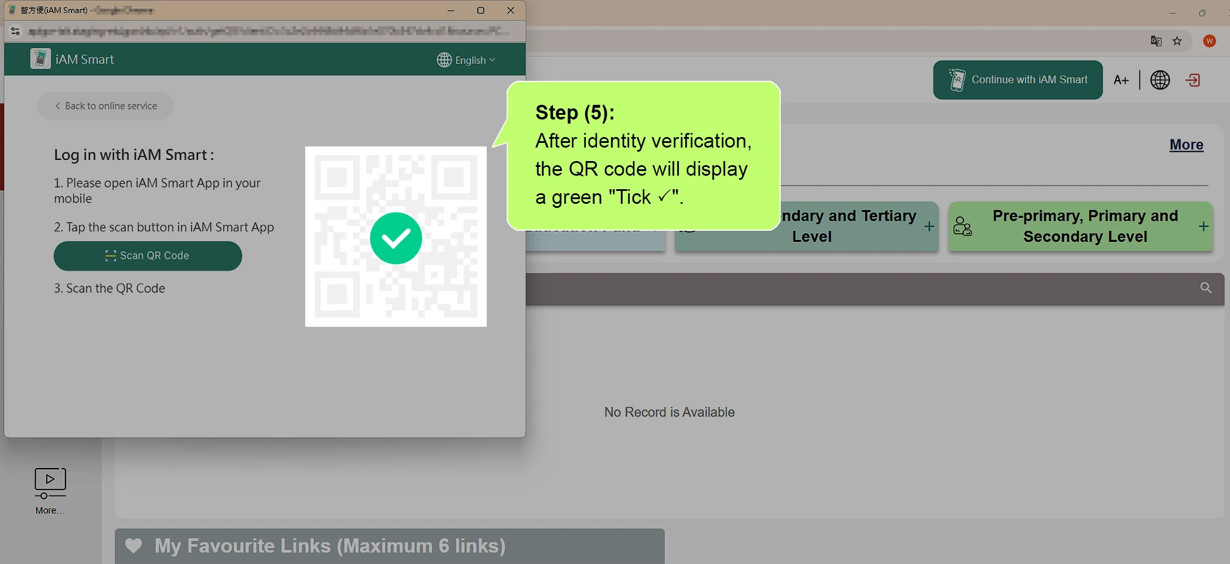Click the popup window title bar favicon
1230x564 pixels.
coord(12,10)
